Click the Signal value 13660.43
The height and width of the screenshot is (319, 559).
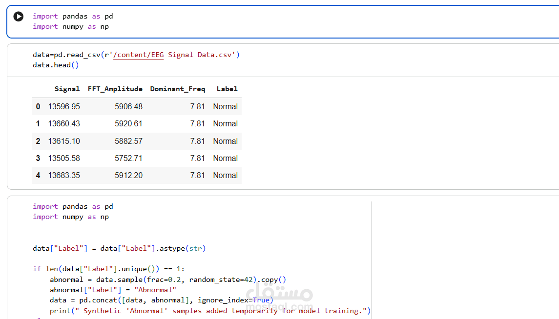[x=64, y=124]
